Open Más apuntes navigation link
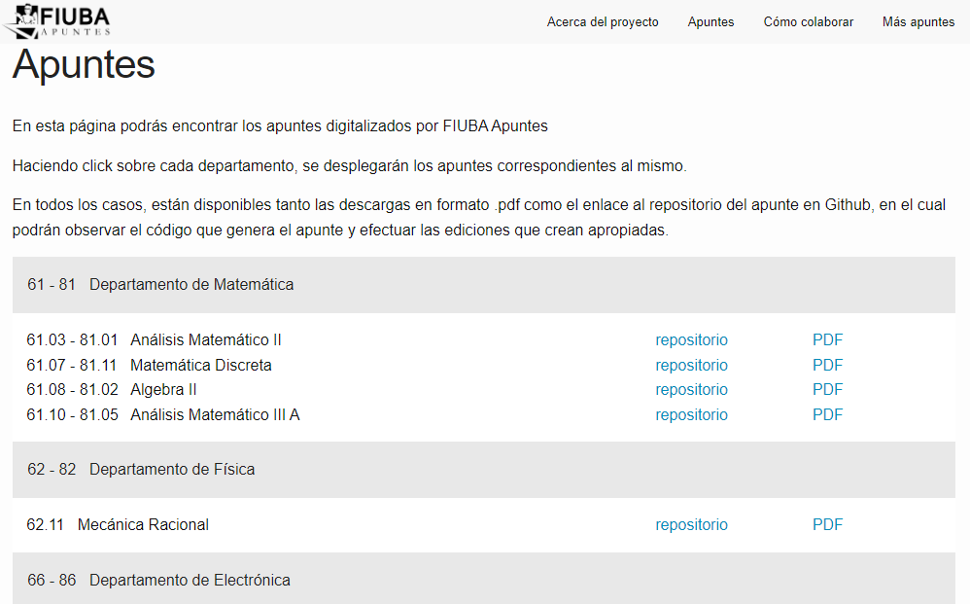 [918, 22]
